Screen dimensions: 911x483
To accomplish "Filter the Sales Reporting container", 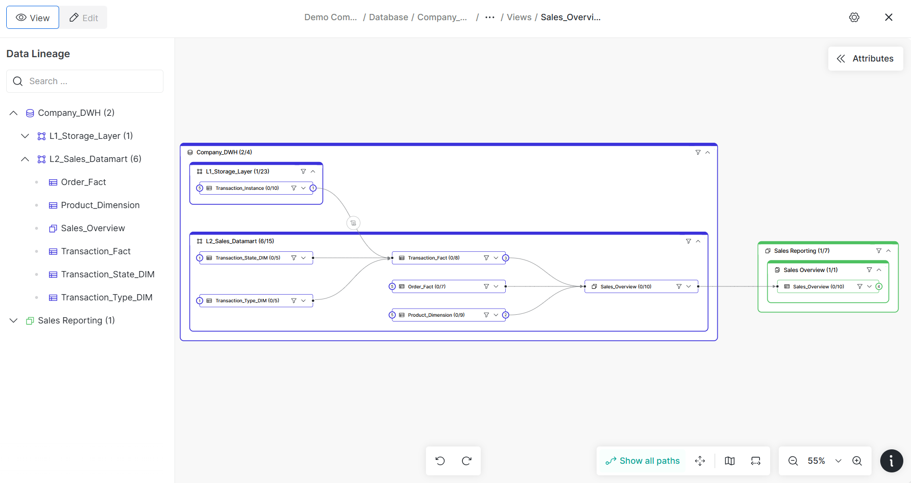I will (879, 251).
